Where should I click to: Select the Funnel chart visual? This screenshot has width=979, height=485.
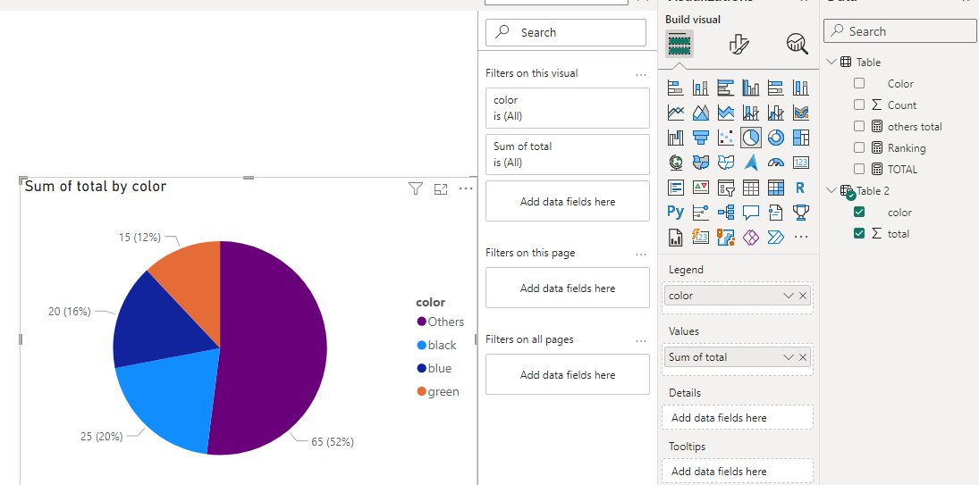701,138
